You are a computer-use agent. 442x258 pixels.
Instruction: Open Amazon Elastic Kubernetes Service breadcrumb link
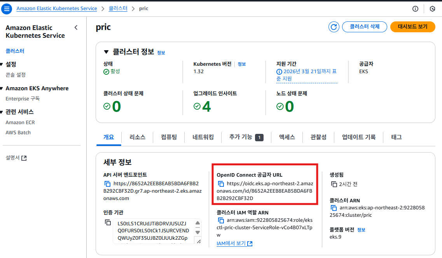57,9
